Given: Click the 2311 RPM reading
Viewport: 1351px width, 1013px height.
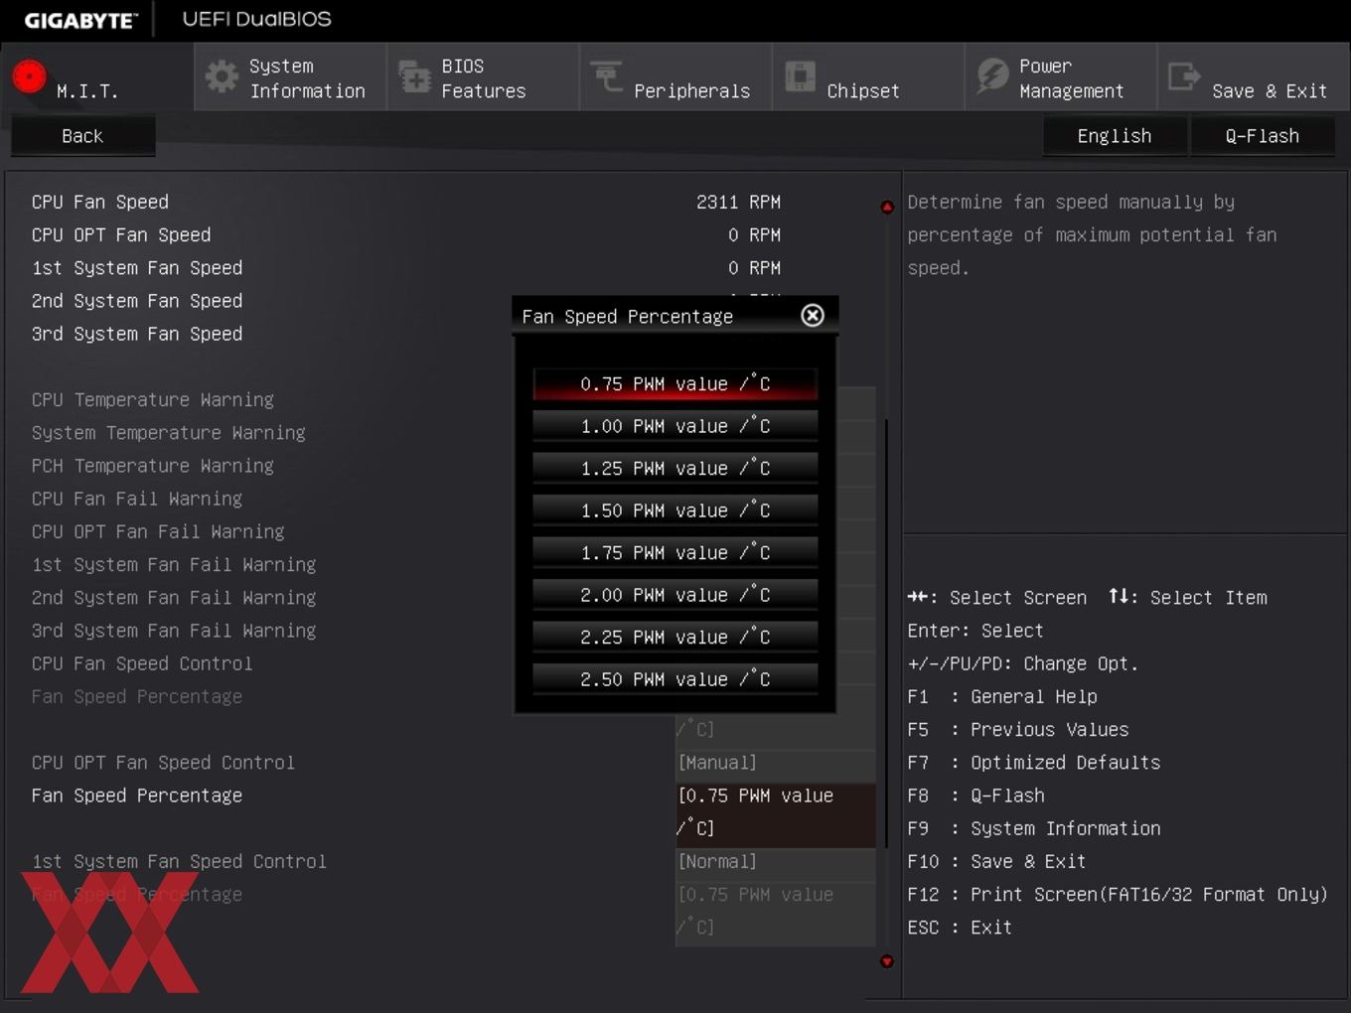Looking at the screenshot, I should 738,202.
